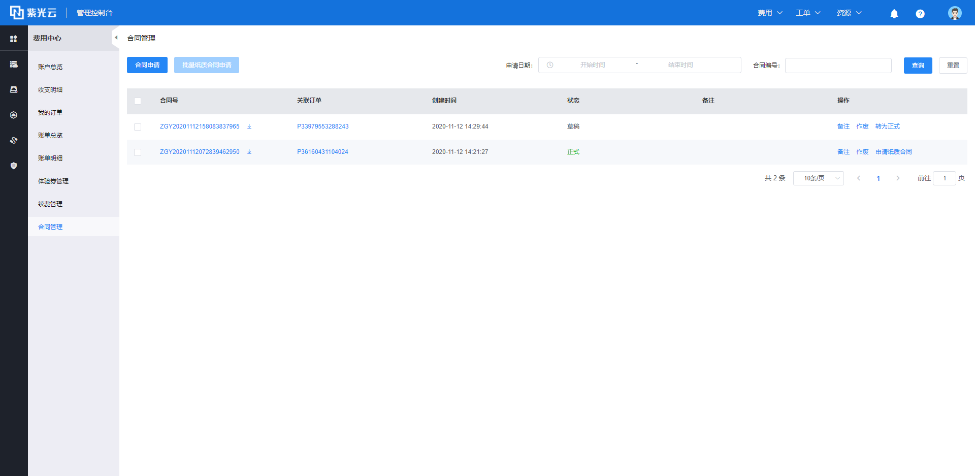Click 备注 for the 正式 contract row
975x476 pixels.
click(x=843, y=152)
